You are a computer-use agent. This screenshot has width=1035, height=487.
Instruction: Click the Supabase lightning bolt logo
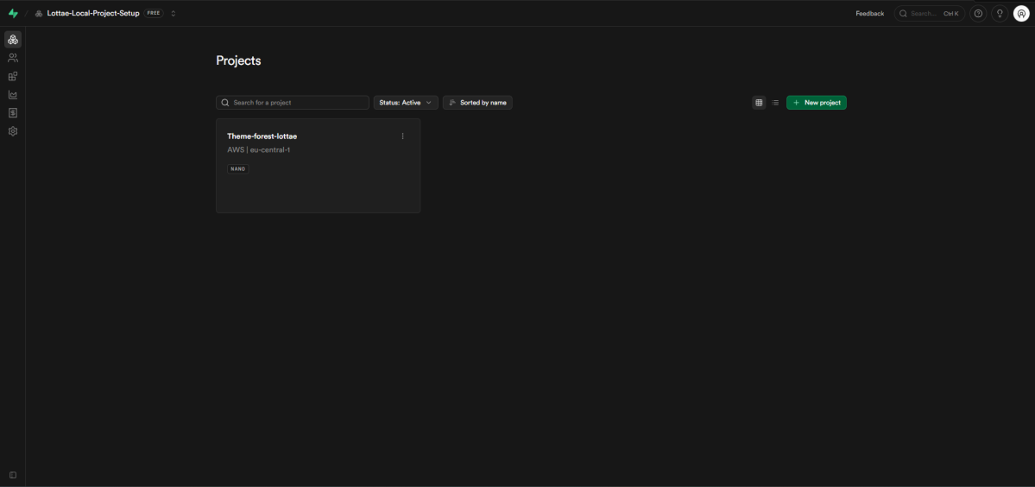pyautogui.click(x=13, y=13)
